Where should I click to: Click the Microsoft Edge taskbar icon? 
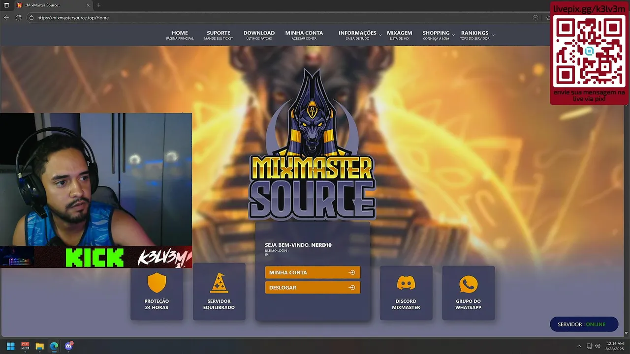[x=54, y=346]
